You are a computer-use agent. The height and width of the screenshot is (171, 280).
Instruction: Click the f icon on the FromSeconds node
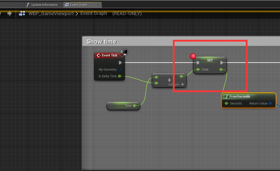(226, 96)
